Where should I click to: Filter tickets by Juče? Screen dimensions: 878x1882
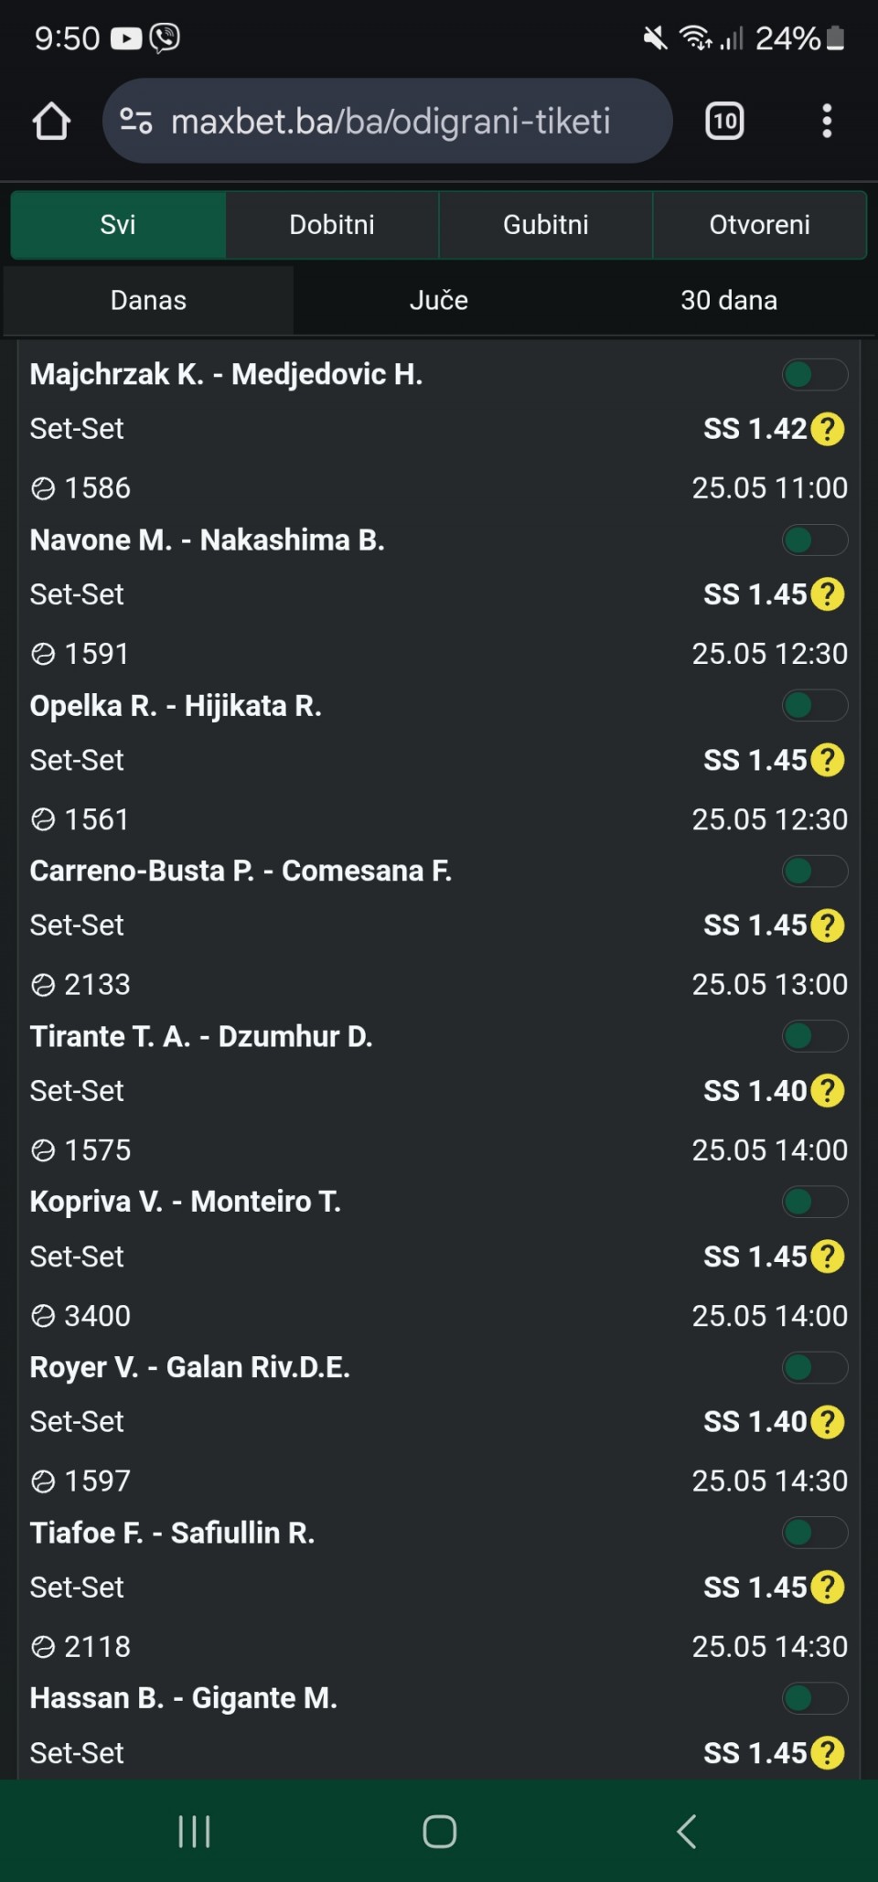tap(439, 300)
